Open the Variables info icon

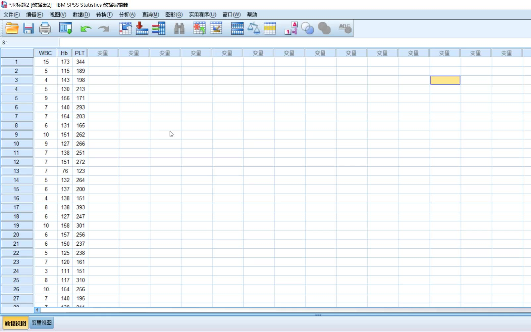pos(159,28)
